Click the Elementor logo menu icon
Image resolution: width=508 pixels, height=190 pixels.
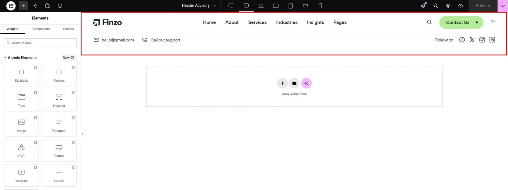pyautogui.click(x=11, y=6)
